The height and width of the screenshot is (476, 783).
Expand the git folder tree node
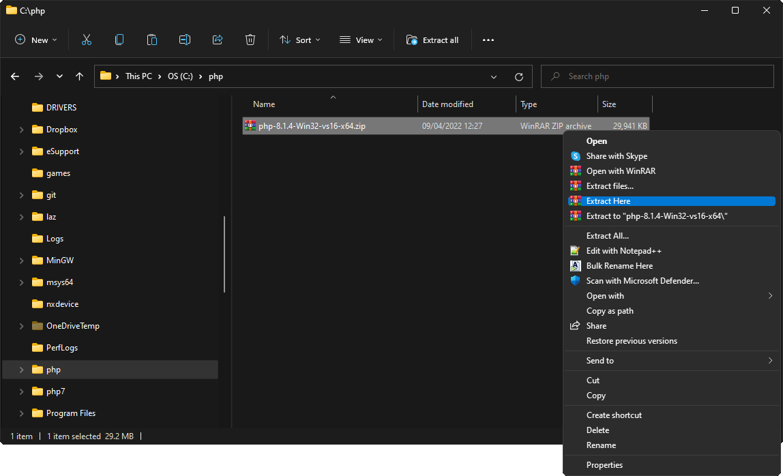pos(21,195)
